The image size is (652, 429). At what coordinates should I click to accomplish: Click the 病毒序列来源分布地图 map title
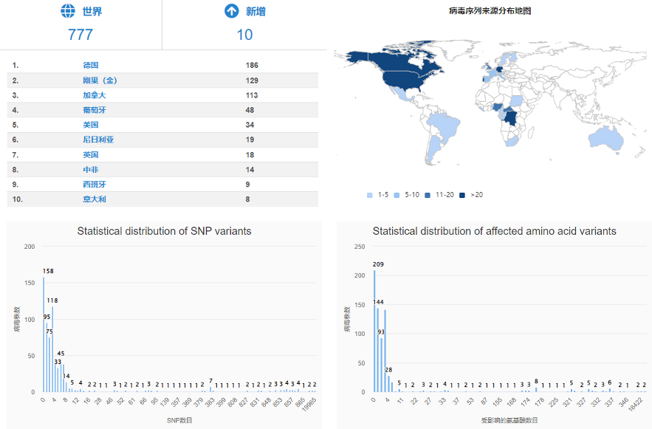pyautogui.click(x=490, y=11)
